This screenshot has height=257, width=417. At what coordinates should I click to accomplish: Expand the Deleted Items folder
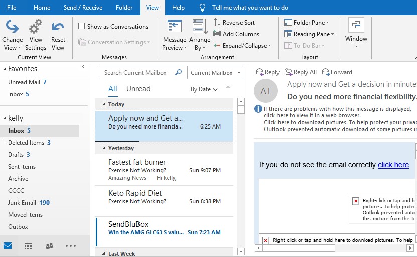(5, 143)
